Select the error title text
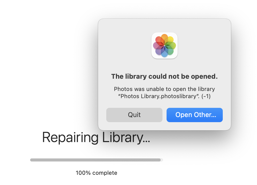 164,76
